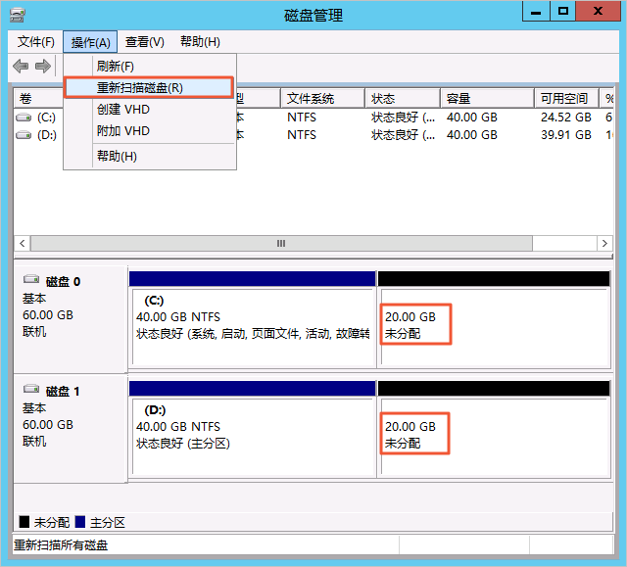627x567 pixels.
Task: Pick 附加 VHD from the dropdown menu
Action: [x=123, y=131]
